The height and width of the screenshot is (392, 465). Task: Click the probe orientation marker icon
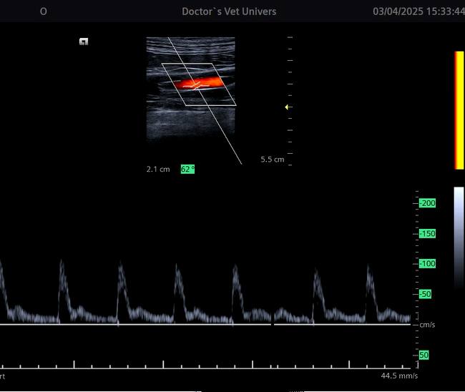(x=84, y=42)
